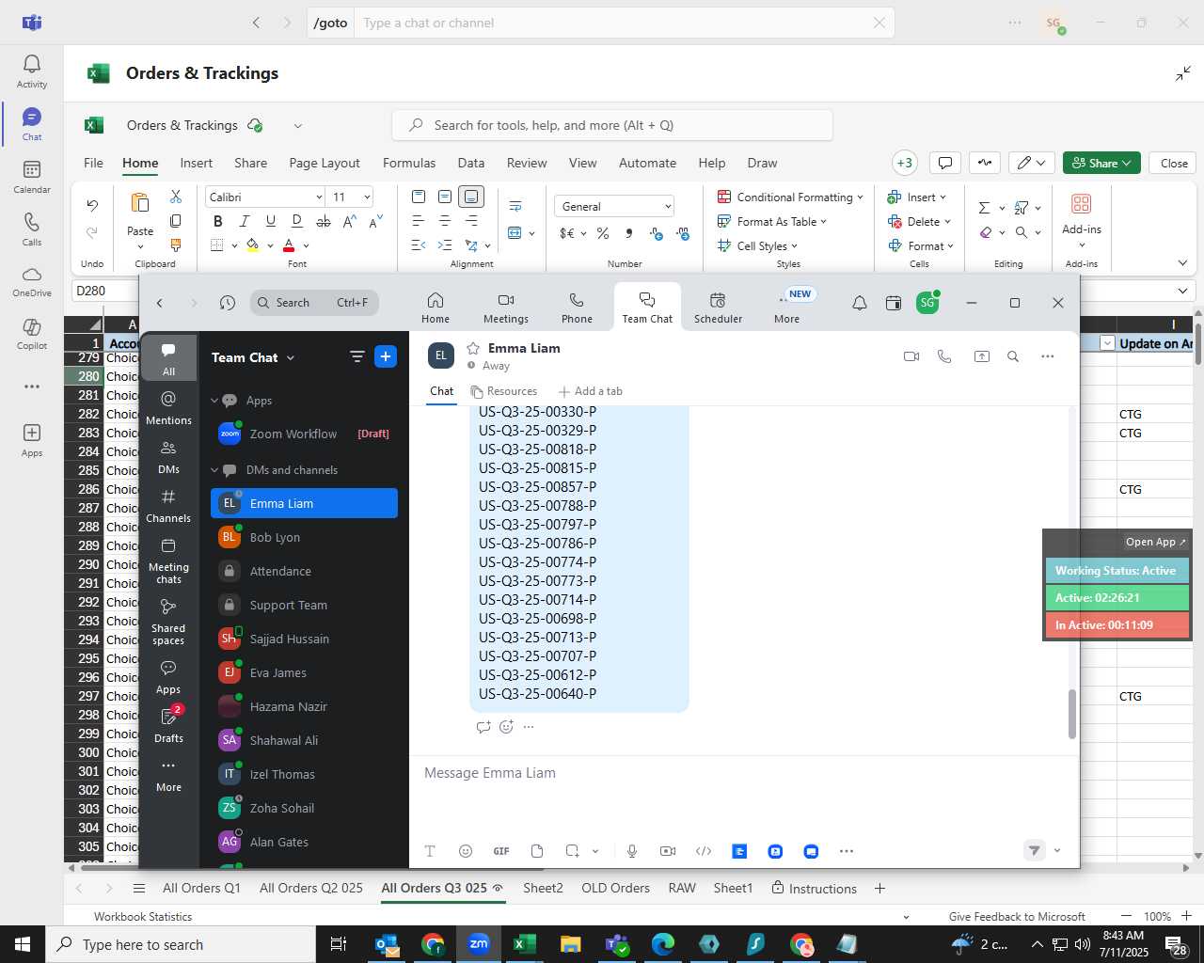
Task: Click the Close button in Excel
Action: (1174, 163)
